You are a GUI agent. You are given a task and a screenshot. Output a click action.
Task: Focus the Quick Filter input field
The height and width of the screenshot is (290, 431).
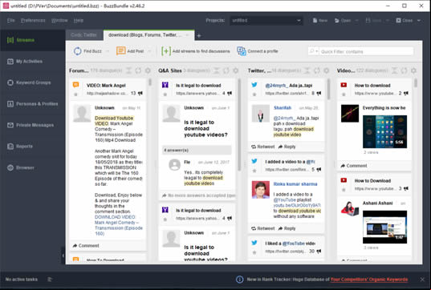366,51
